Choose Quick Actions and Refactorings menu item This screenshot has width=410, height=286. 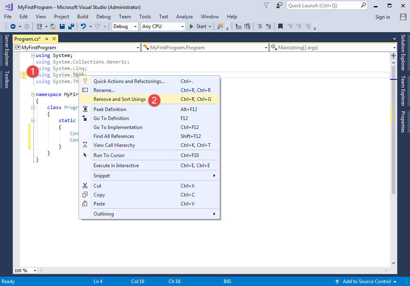[x=149, y=81]
